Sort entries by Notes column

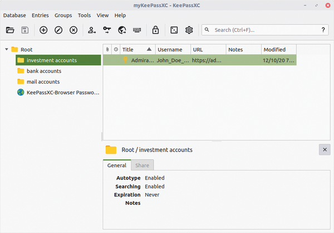click(x=244, y=50)
